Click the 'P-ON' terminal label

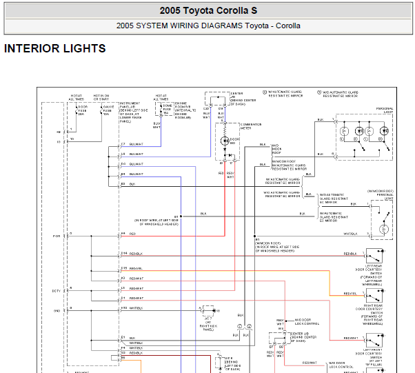(x=57, y=236)
